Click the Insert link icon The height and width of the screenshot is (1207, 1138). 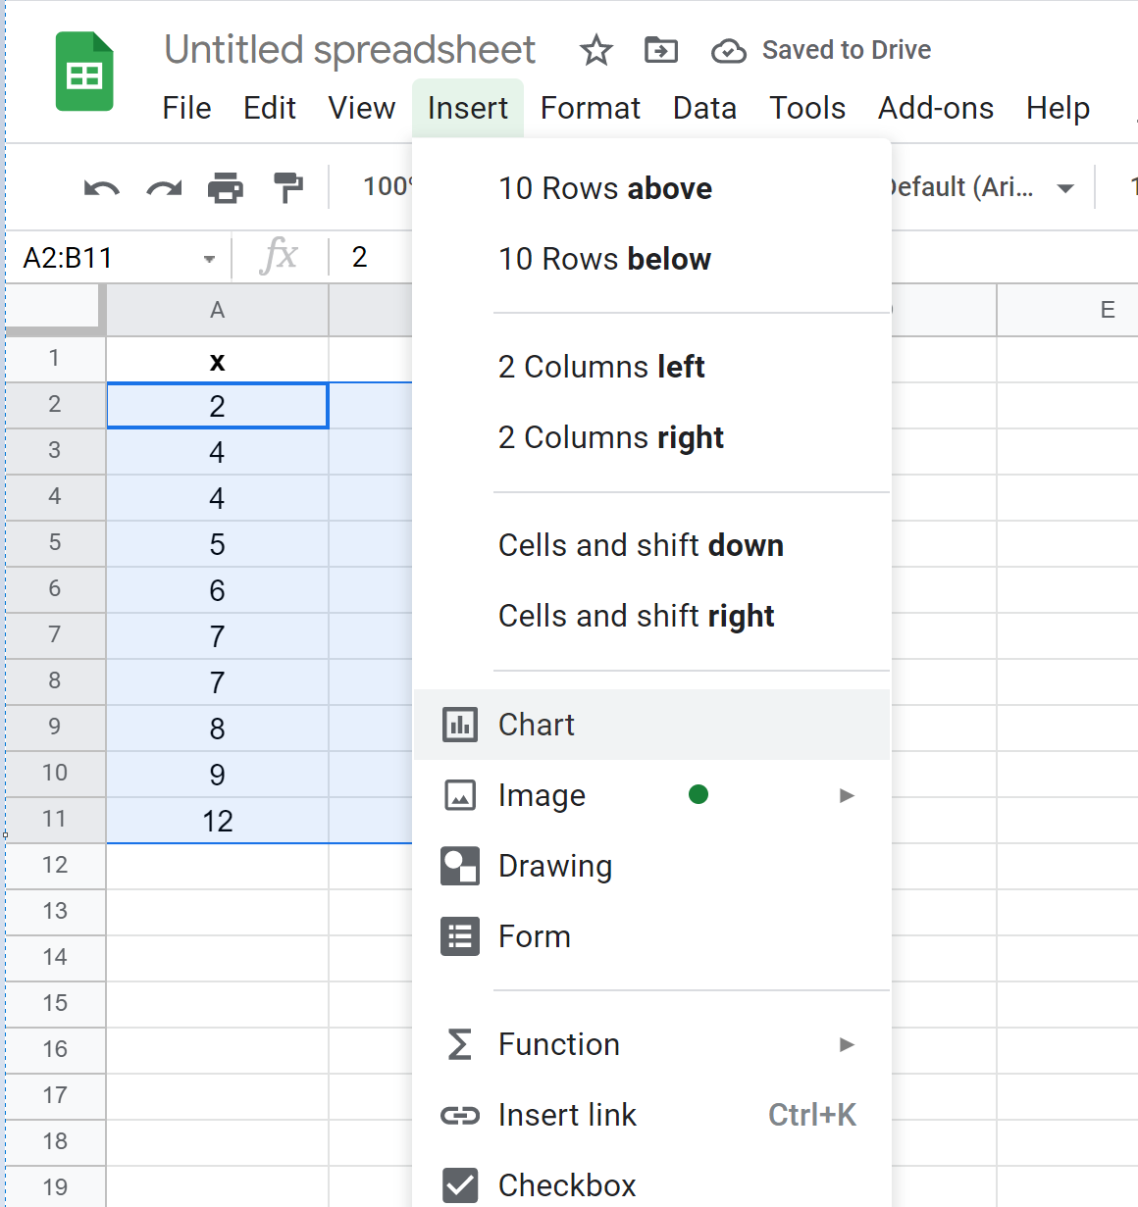click(x=459, y=1115)
